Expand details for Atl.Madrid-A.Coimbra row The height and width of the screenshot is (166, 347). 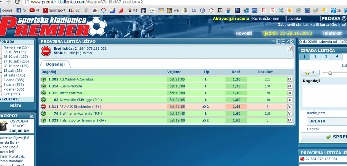(289, 79)
